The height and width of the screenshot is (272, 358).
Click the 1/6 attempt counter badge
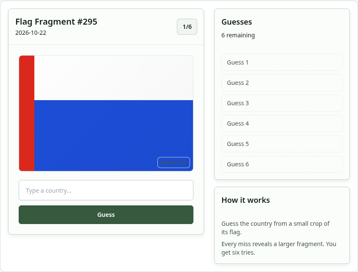pos(187,27)
